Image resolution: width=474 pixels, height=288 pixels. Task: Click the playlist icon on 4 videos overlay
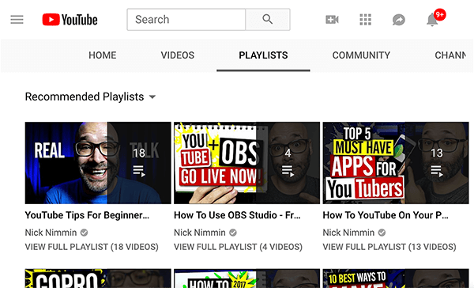(288, 171)
